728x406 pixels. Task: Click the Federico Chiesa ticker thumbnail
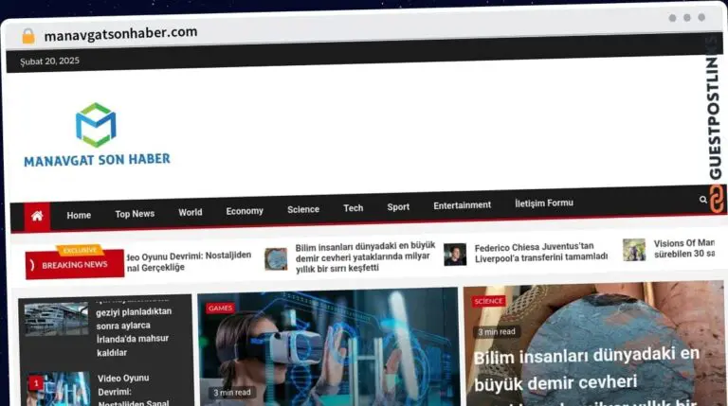(455, 255)
